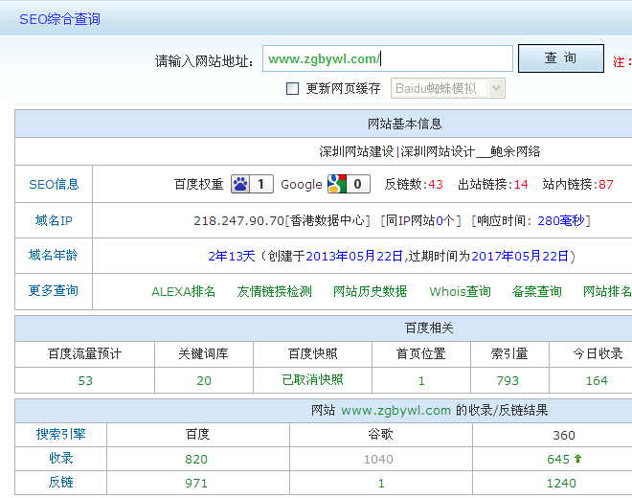Click the 360 column header

564,435
